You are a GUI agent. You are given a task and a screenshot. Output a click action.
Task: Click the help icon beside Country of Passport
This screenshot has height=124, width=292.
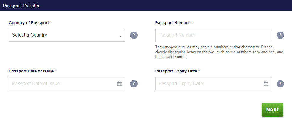click(134, 35)
